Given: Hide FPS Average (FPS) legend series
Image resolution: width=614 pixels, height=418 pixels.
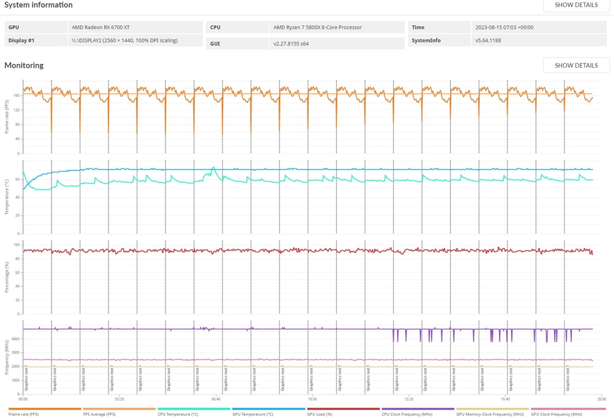Looking at the screenshot, I should coord(99,414).
